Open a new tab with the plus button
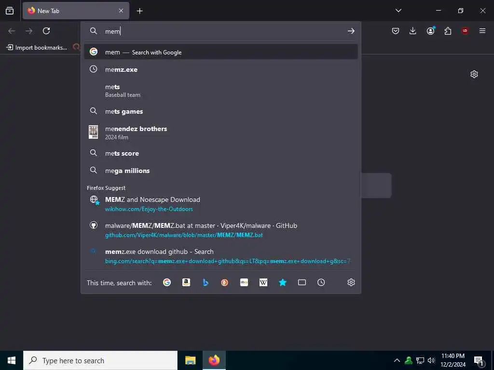This screenshot has height=370, width=494. coord(139,11)
